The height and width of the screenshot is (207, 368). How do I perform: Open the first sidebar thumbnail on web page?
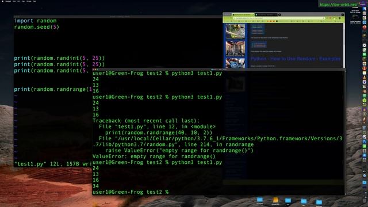[235, 30]
